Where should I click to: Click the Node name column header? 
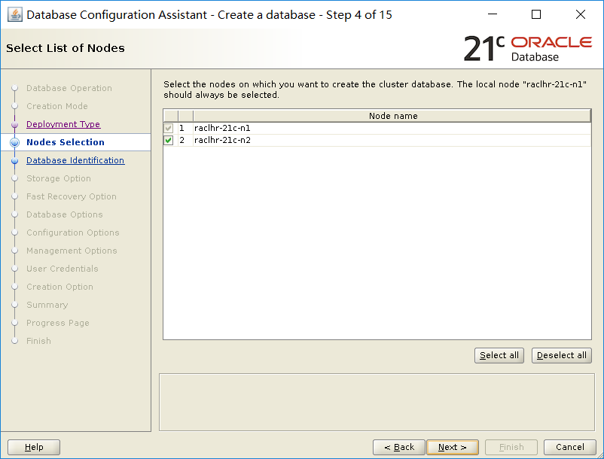(x=392, y=116)
